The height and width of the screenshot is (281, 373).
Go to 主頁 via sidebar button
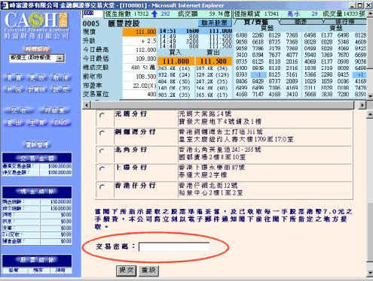point(37,122)
